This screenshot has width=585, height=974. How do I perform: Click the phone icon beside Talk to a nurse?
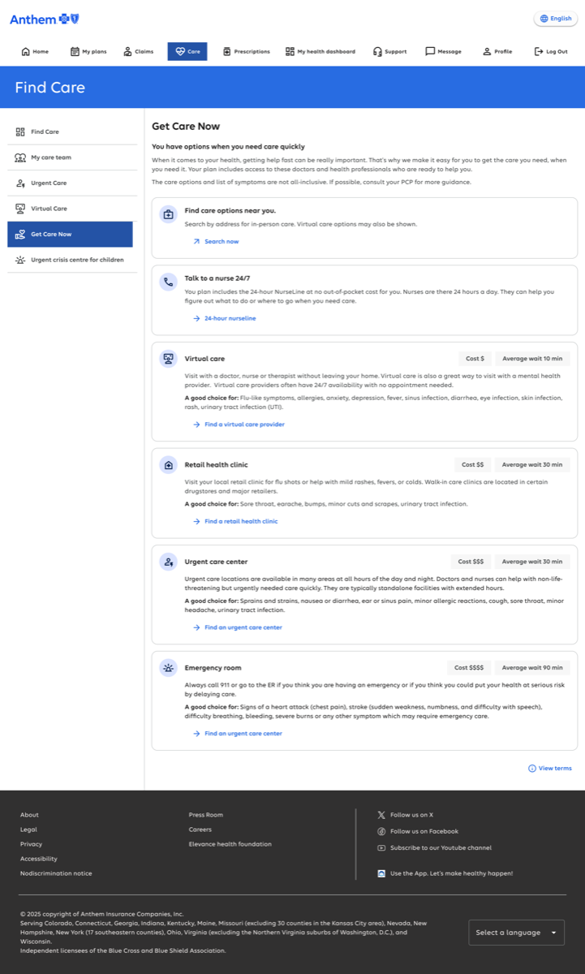(168, 282)
